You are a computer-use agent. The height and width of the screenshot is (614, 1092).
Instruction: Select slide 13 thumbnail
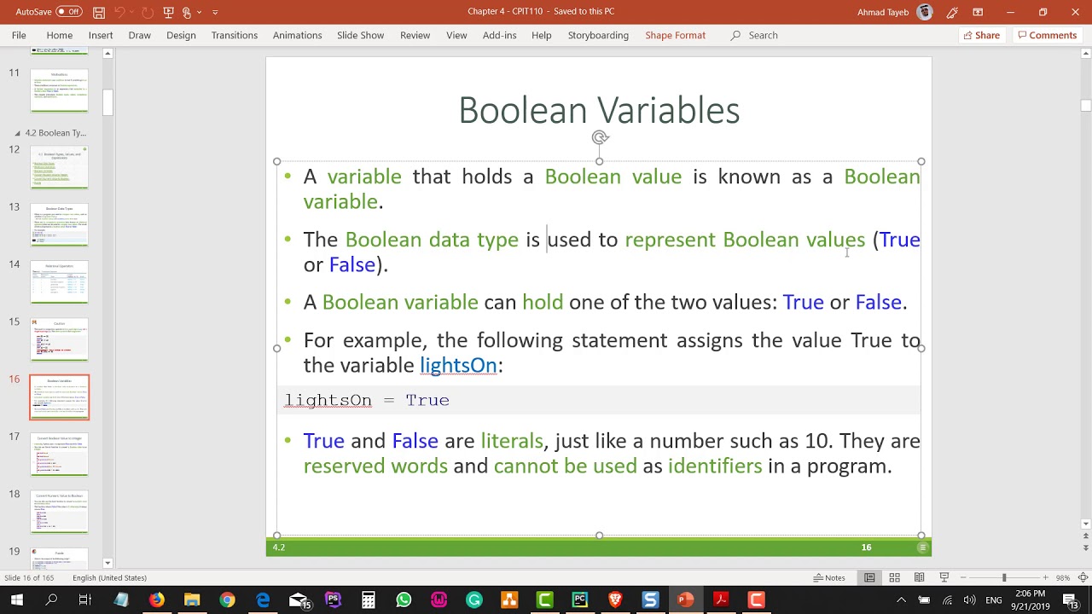pos(59,225)
